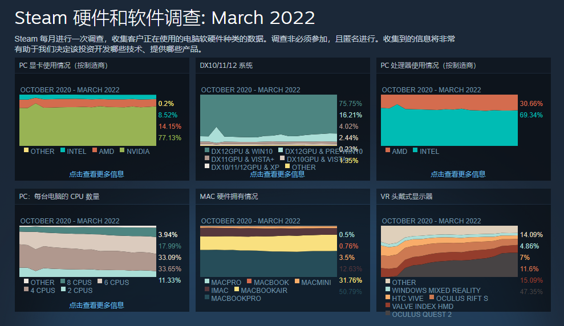564x326 pixels.
Task: Open the DX10/11/12 chart's 点击查看更多信息 link
Action: pyautogui.click(x=277, y=174)
